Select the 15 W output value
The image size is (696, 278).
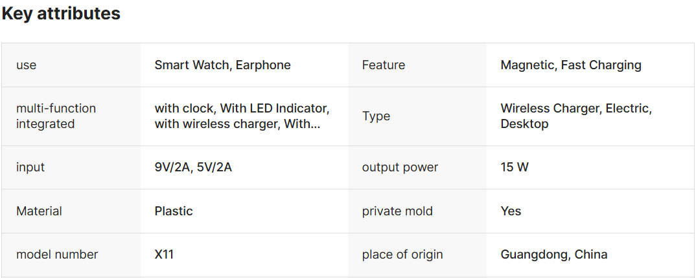click(x=515, y=167)
